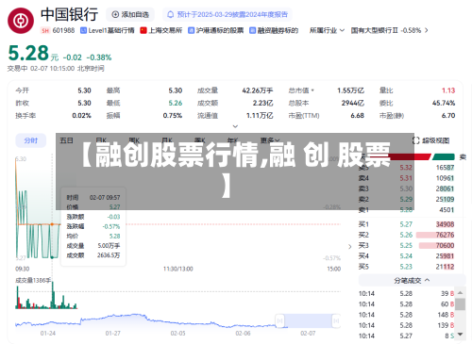Open the 总市值 dropdown triangle

pos(312,90)
